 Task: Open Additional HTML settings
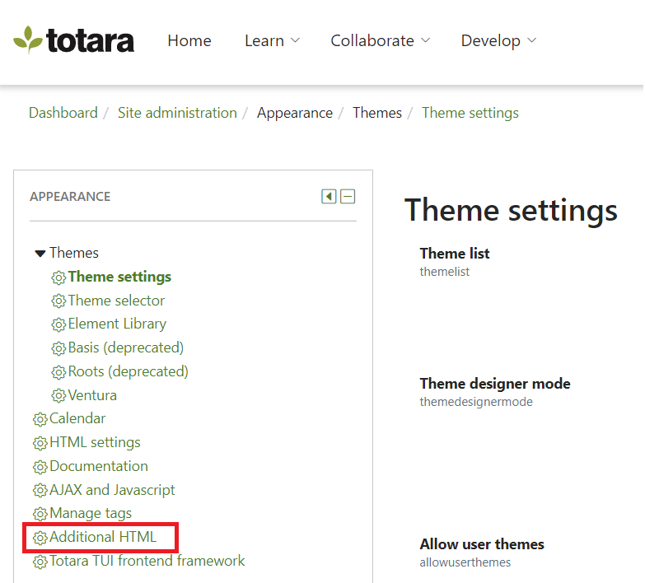103,537
